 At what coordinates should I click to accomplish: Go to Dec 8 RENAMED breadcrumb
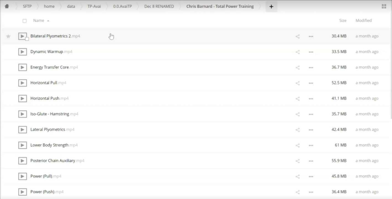(x=159, y=6)
